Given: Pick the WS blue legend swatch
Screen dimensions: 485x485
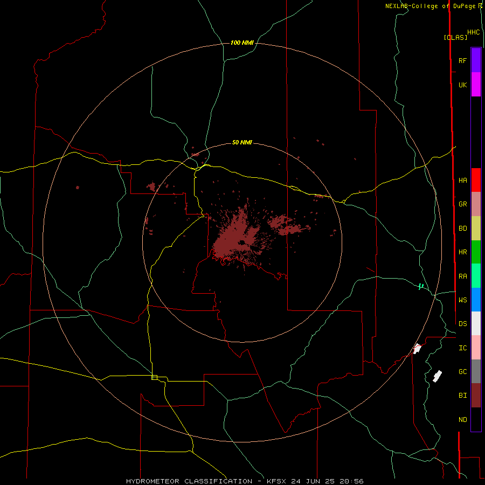Looking at the screenshot, I should (x=476, y=300).
